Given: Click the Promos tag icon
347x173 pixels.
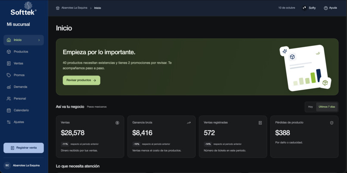Looking at the screenshot, I should click(x=9, y=75).
